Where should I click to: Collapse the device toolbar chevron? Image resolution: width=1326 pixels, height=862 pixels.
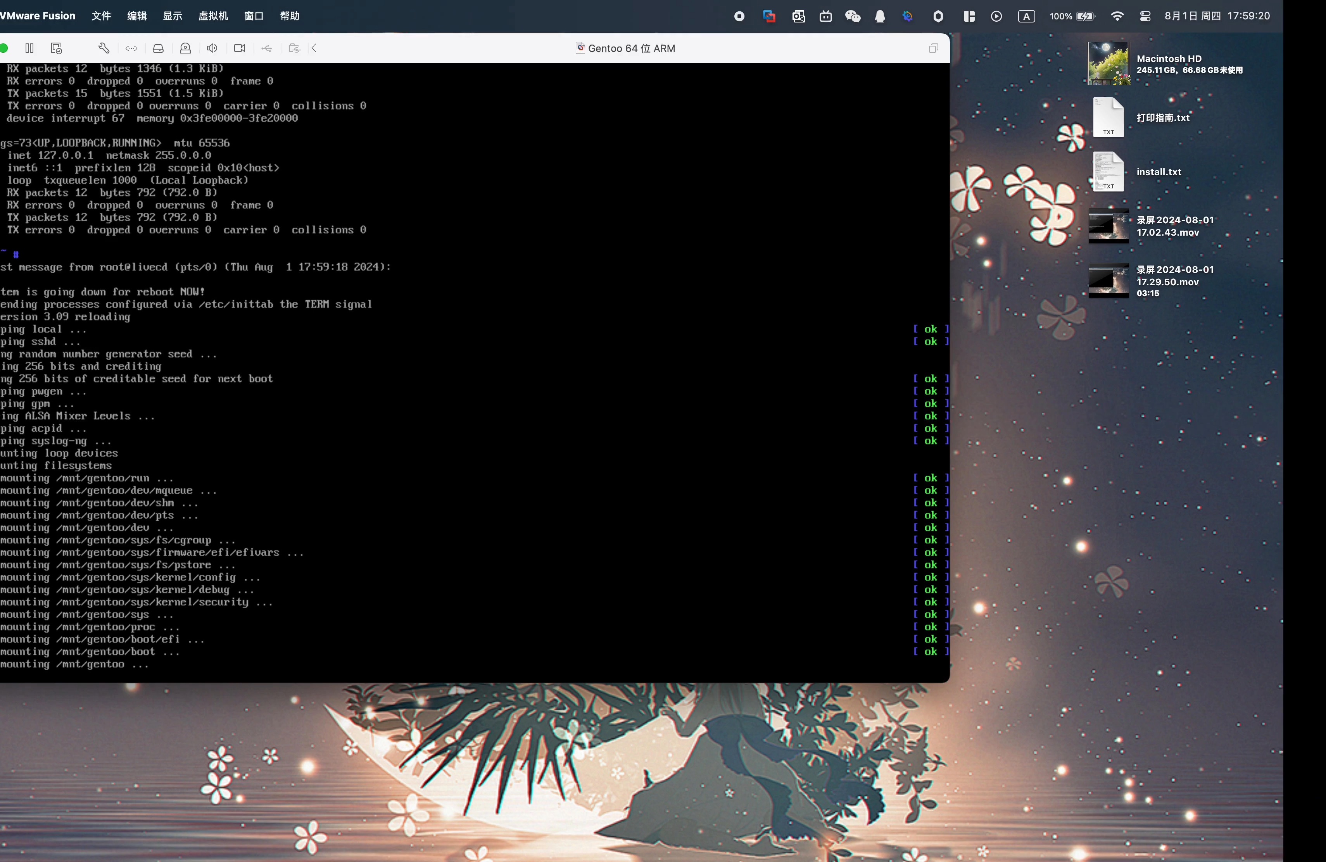point(315,48)
